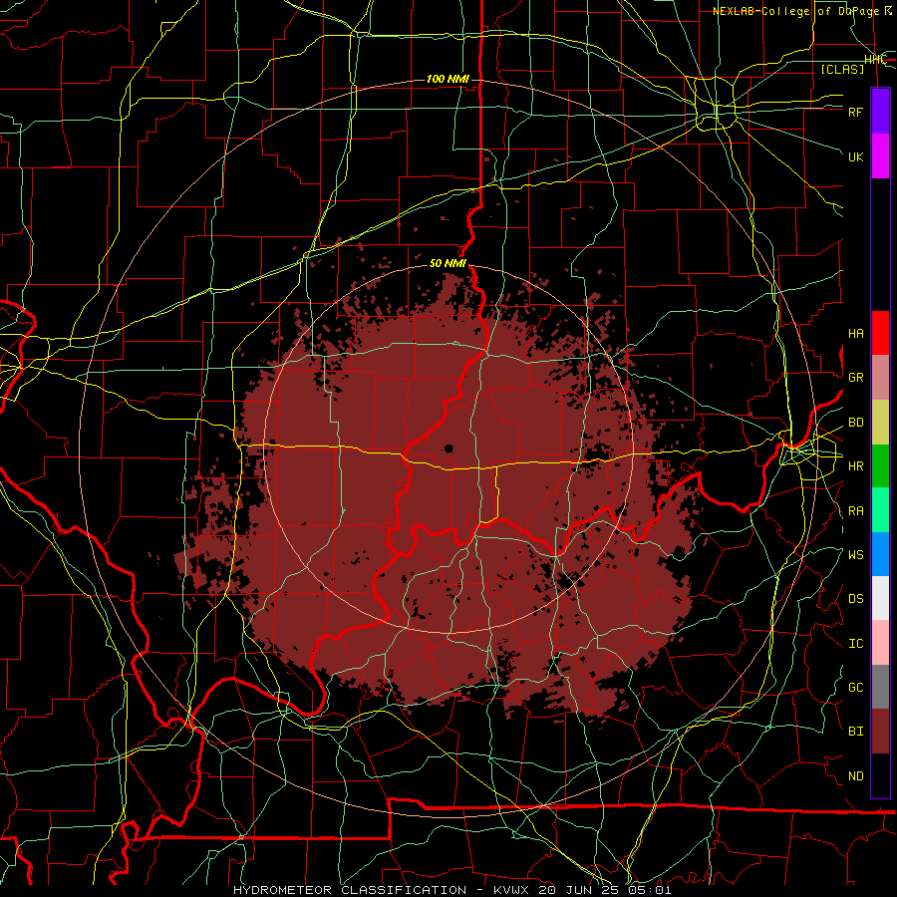The height and width of the screenshot is (897, 897).
Task: Click the HYDROMETEOR CLASSIFICATION title text
Action: (350, 890)
